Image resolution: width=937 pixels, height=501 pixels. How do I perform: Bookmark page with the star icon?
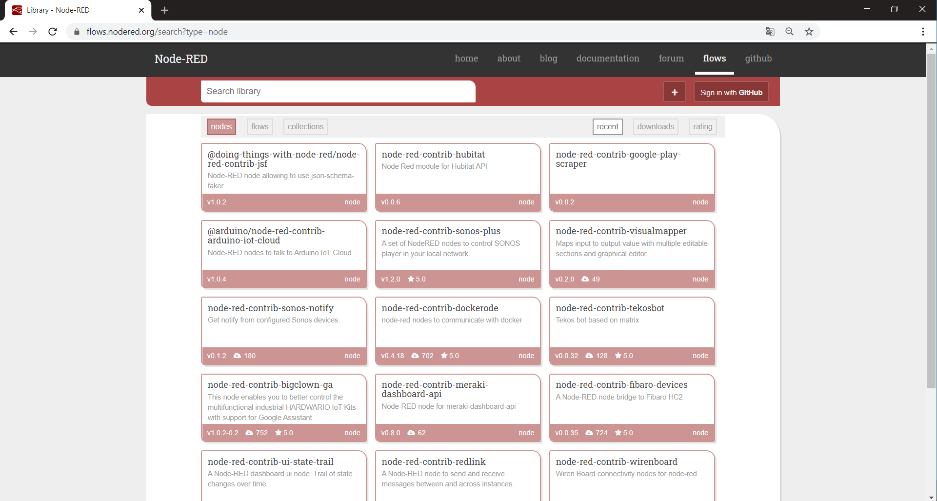[x=809, y=32]
